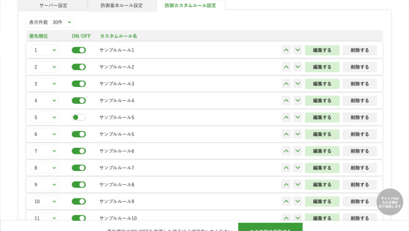Open the 防御基本ルール設定 tab
Image resolution: width=409 pixels, height=231 pixels.
click(x=121, y=5)
